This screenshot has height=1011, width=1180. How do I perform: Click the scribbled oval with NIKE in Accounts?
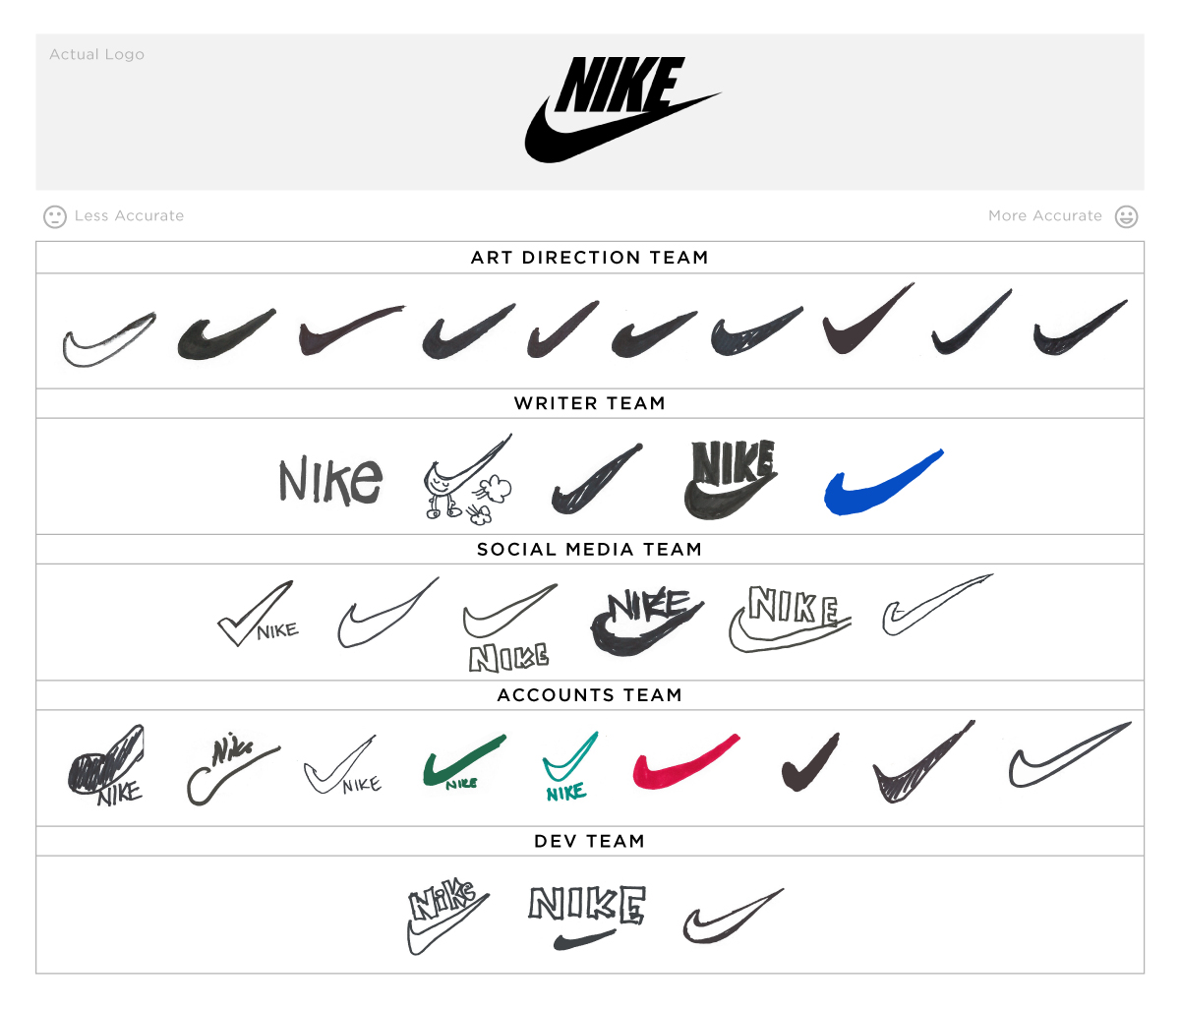click(106, 765)
